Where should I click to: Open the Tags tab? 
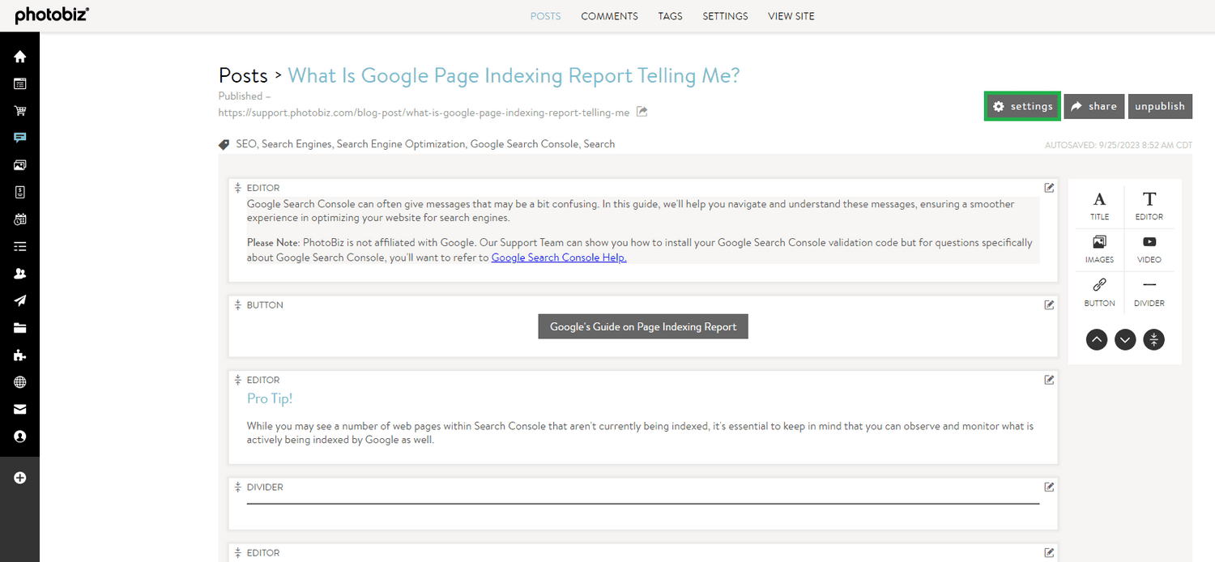coord(670,16)
